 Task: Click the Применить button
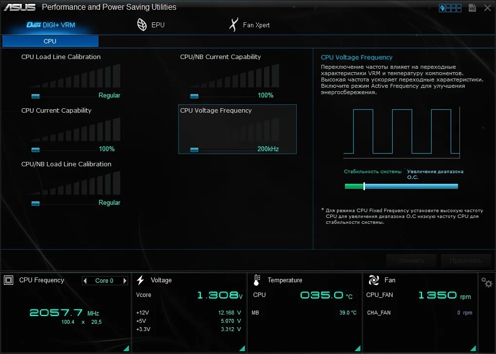(465, 260)
